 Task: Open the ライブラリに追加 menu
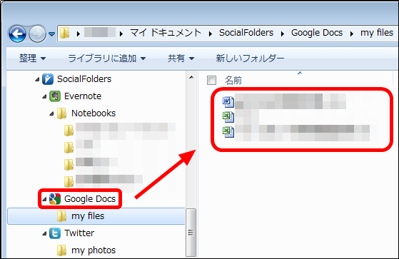[x=106, y=59]
